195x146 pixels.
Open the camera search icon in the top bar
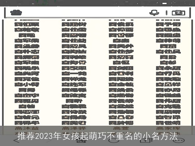pyautogui.click(x=178, y=13)
